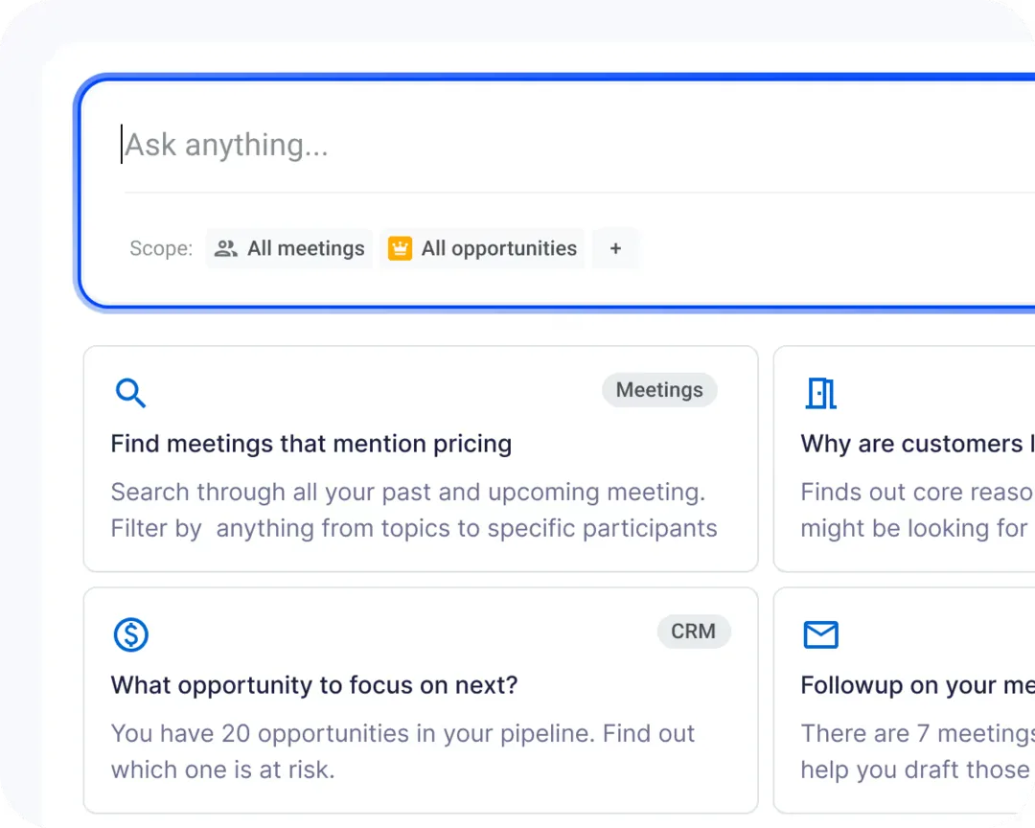Click the envelope mail icon

821,634
